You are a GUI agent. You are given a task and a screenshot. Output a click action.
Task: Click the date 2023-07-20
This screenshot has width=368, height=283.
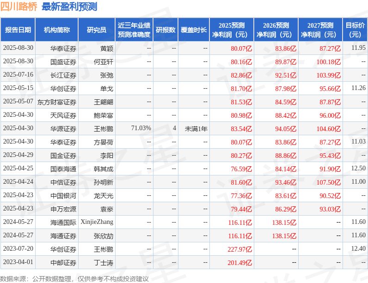[18, 248]
